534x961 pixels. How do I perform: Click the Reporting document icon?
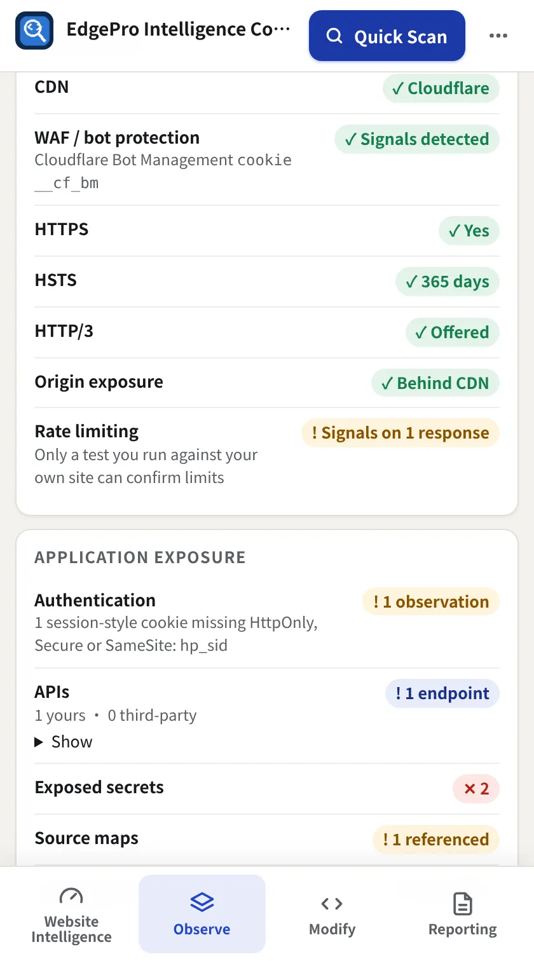[462, 903]
